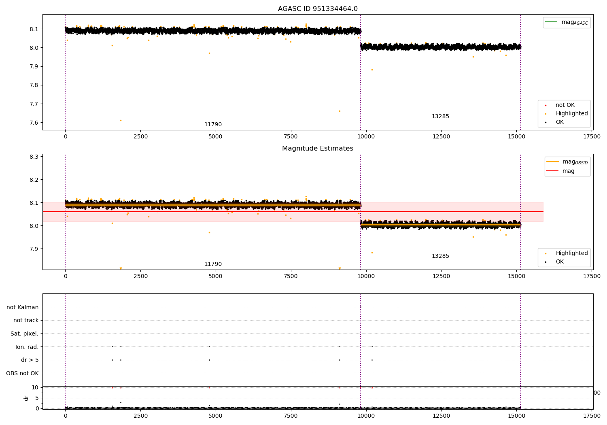
Task: Click the '7500' x-tick under Magnitude Estimates plot
Action: pos(291,276)
